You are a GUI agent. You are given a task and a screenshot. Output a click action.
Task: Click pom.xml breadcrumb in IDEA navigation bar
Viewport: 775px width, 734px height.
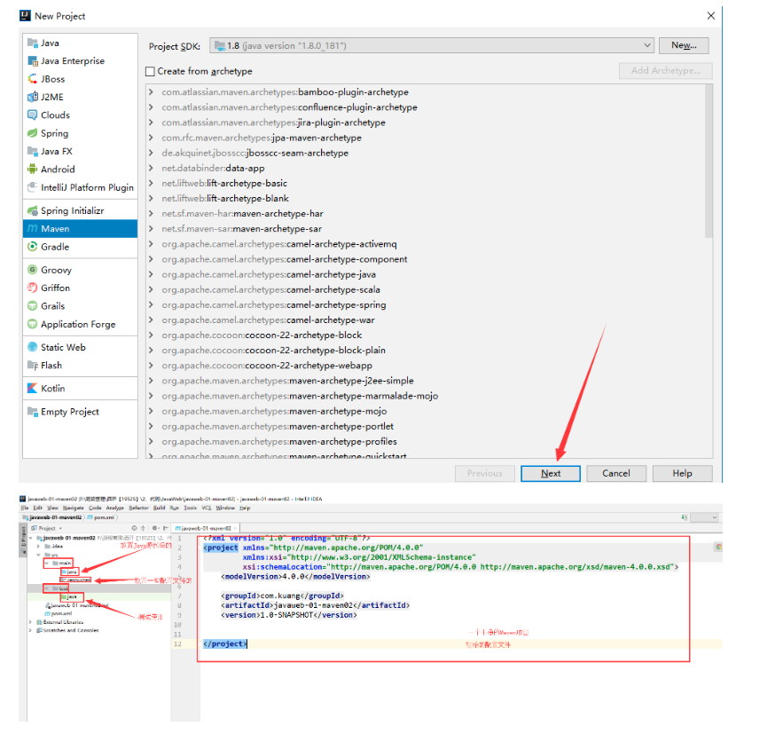point(101,517)
